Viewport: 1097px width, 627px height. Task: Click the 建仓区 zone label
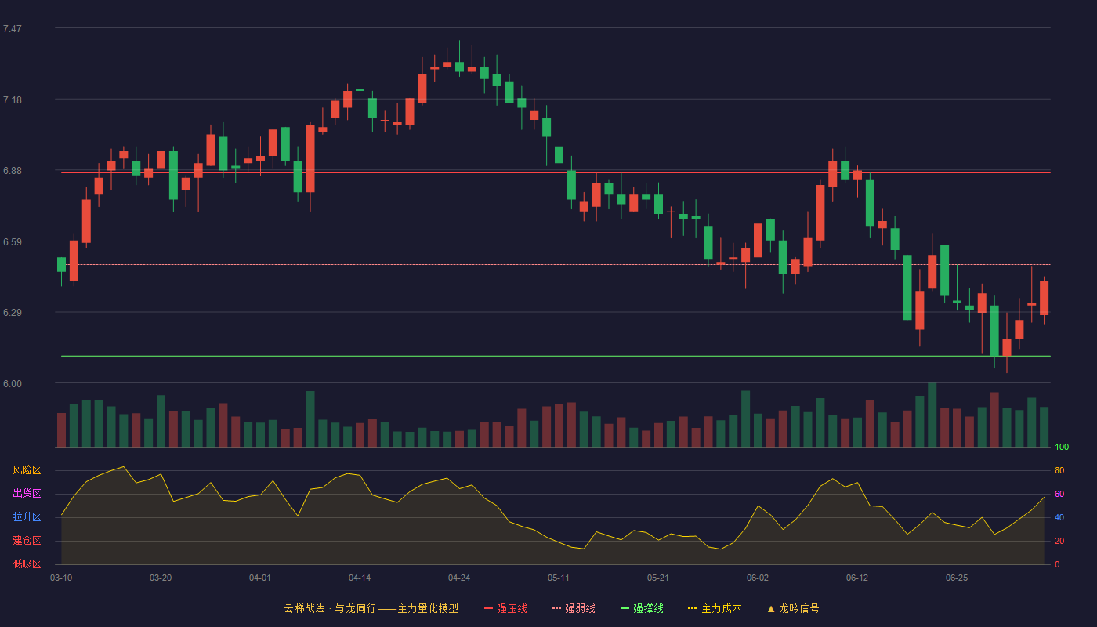27,541
